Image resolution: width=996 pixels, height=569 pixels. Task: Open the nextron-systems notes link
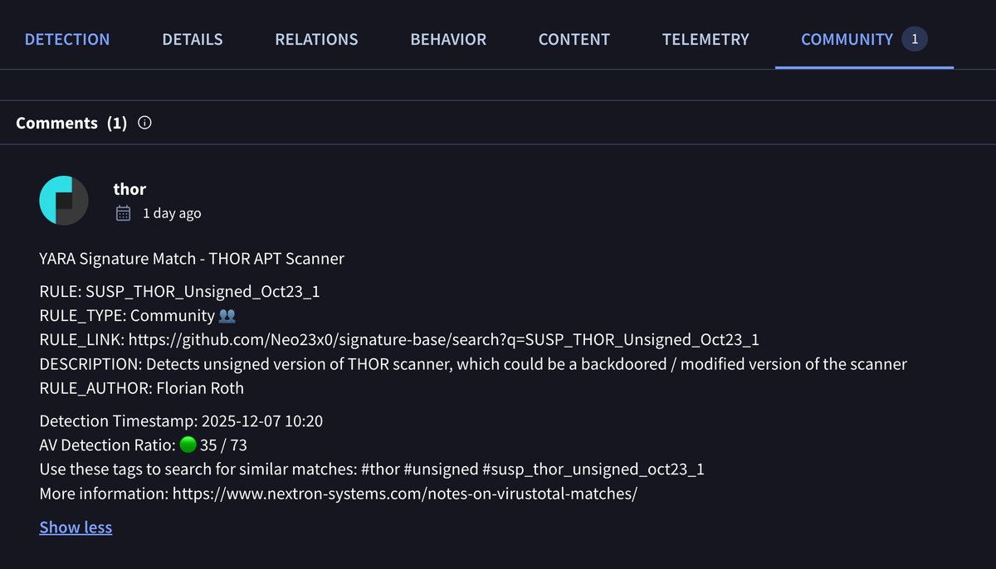[x=405, y=494]
